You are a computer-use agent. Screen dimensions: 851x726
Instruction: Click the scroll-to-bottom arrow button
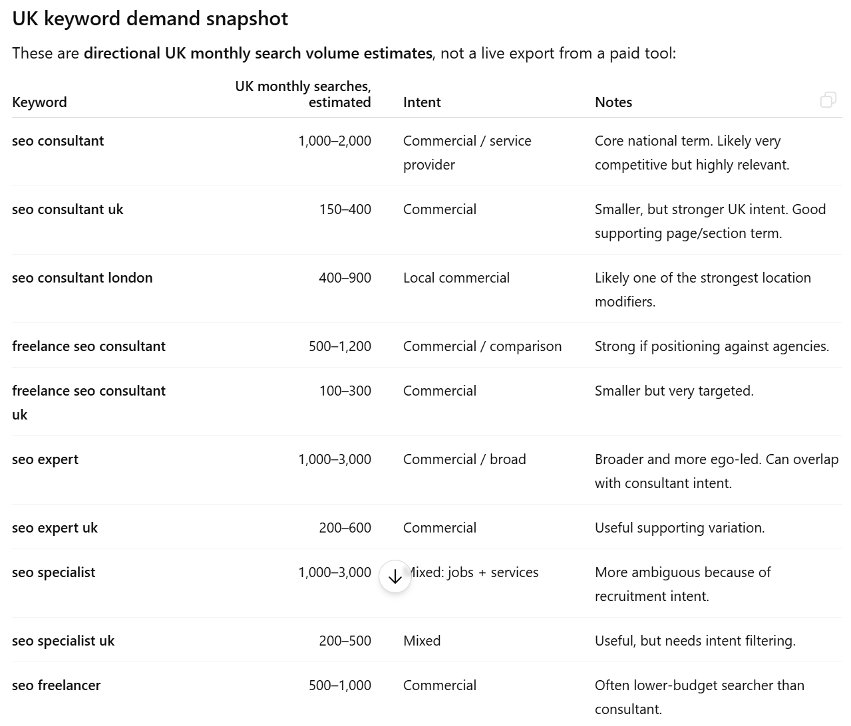395,576
